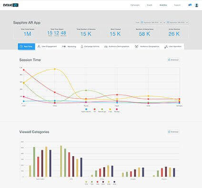Click the Evolve AR logo
202x188 pixels.
[11, 5]
